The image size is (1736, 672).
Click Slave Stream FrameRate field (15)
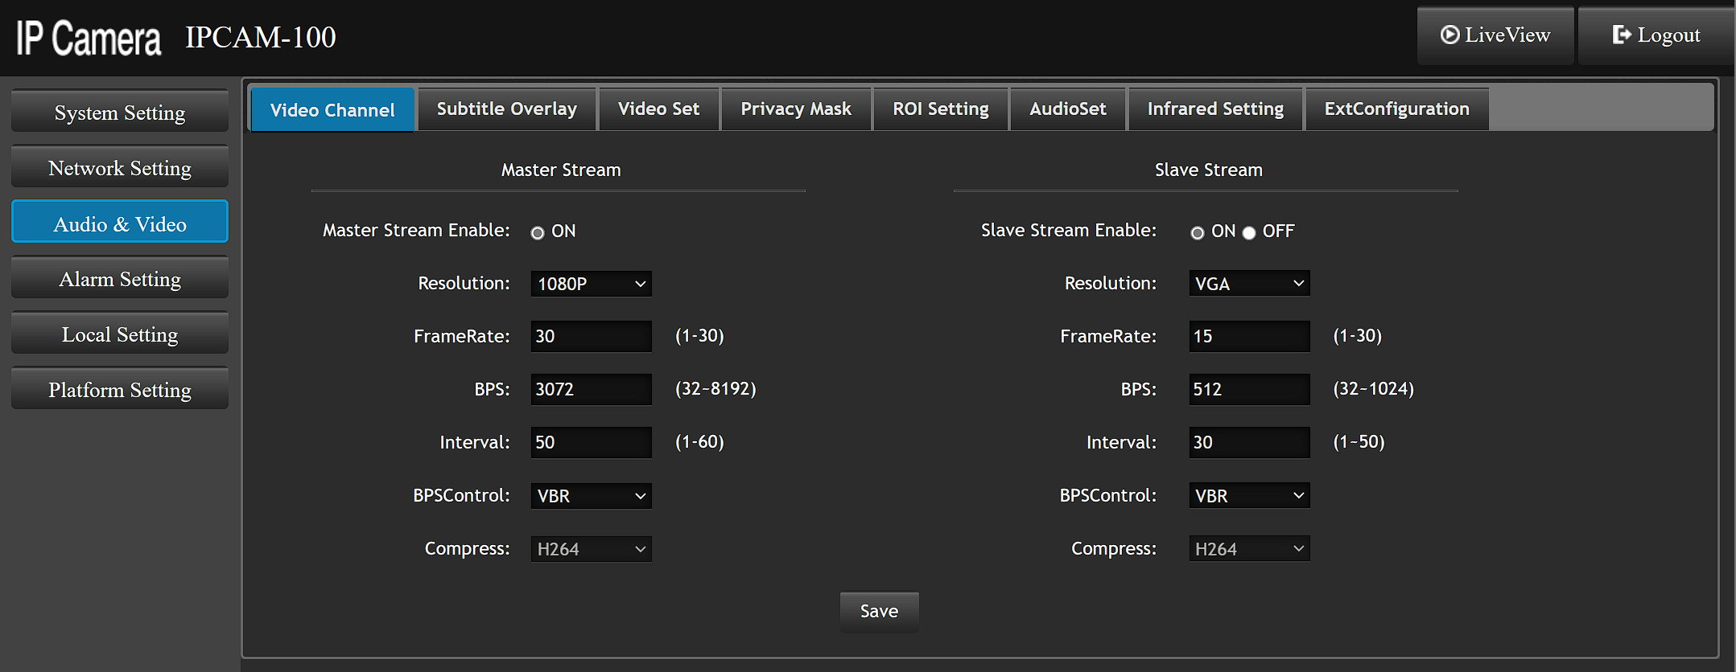pyautogui.click(x=1250, y=336)
